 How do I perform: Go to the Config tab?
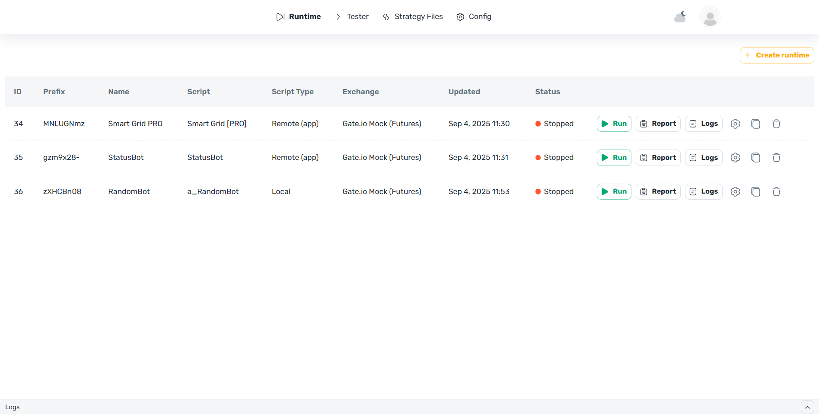point(474,16)
